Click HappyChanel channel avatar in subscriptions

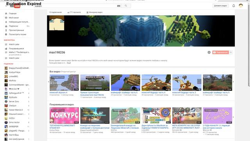click(x=6, y=68)
